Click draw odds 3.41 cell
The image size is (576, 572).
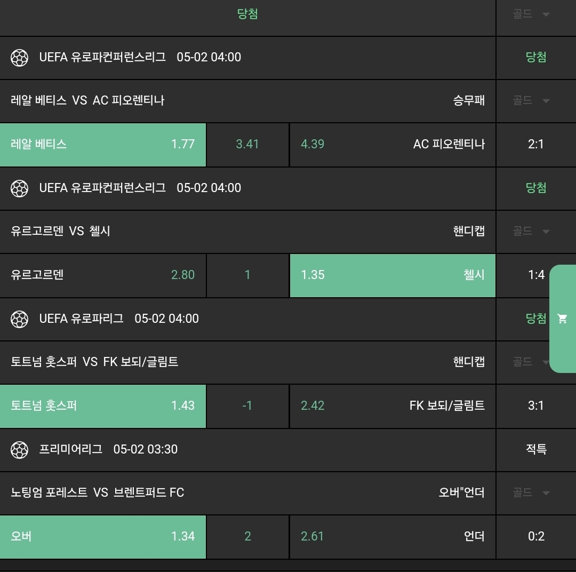click(x=247, y=144)
